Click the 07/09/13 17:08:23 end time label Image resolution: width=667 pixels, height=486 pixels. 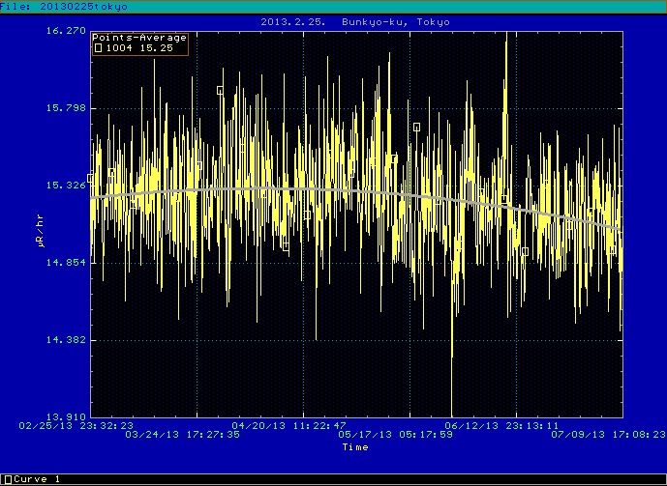tap(608, 435)
